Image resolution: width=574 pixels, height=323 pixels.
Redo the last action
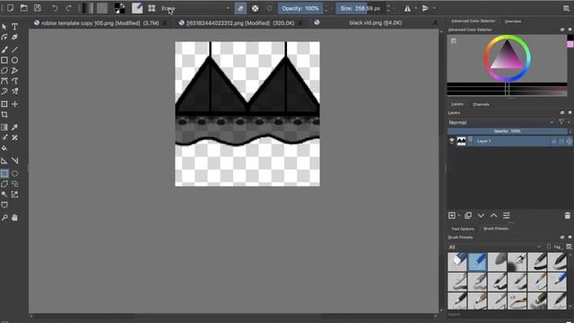point(68,8)
